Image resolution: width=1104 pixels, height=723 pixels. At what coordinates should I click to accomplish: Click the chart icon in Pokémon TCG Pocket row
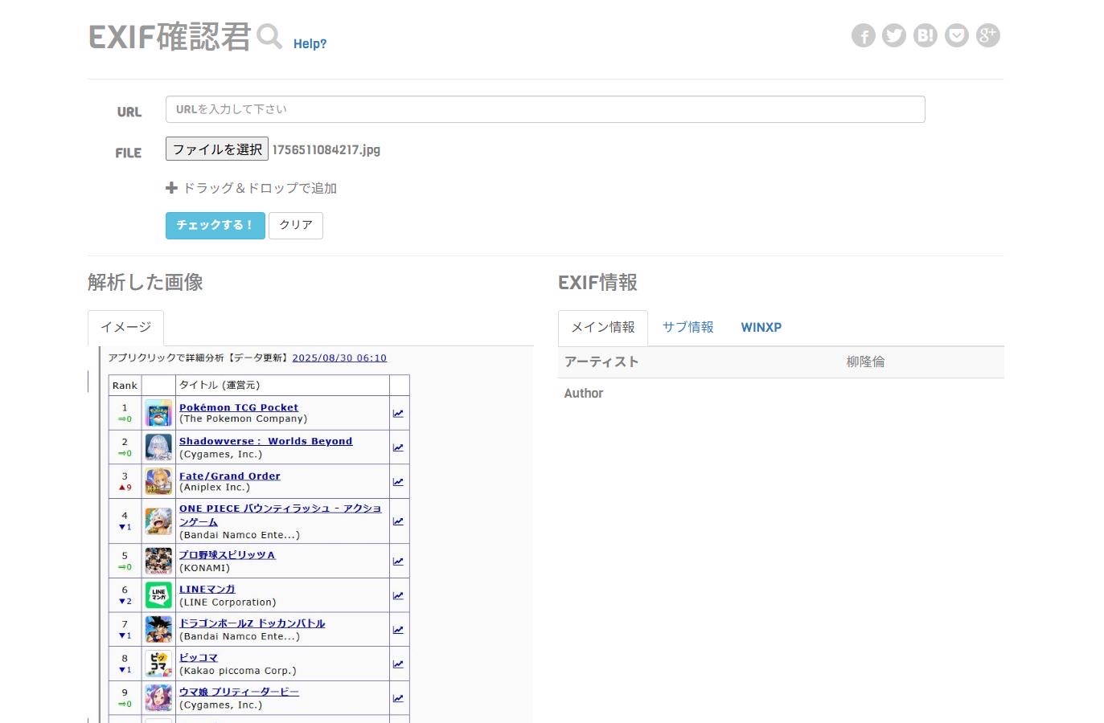click(398, 414)
